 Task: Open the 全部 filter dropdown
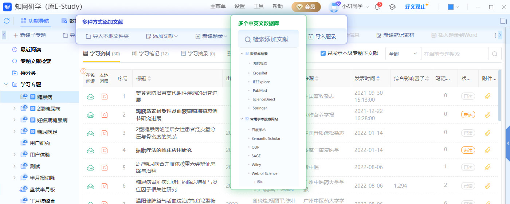[x=403, y=54]
